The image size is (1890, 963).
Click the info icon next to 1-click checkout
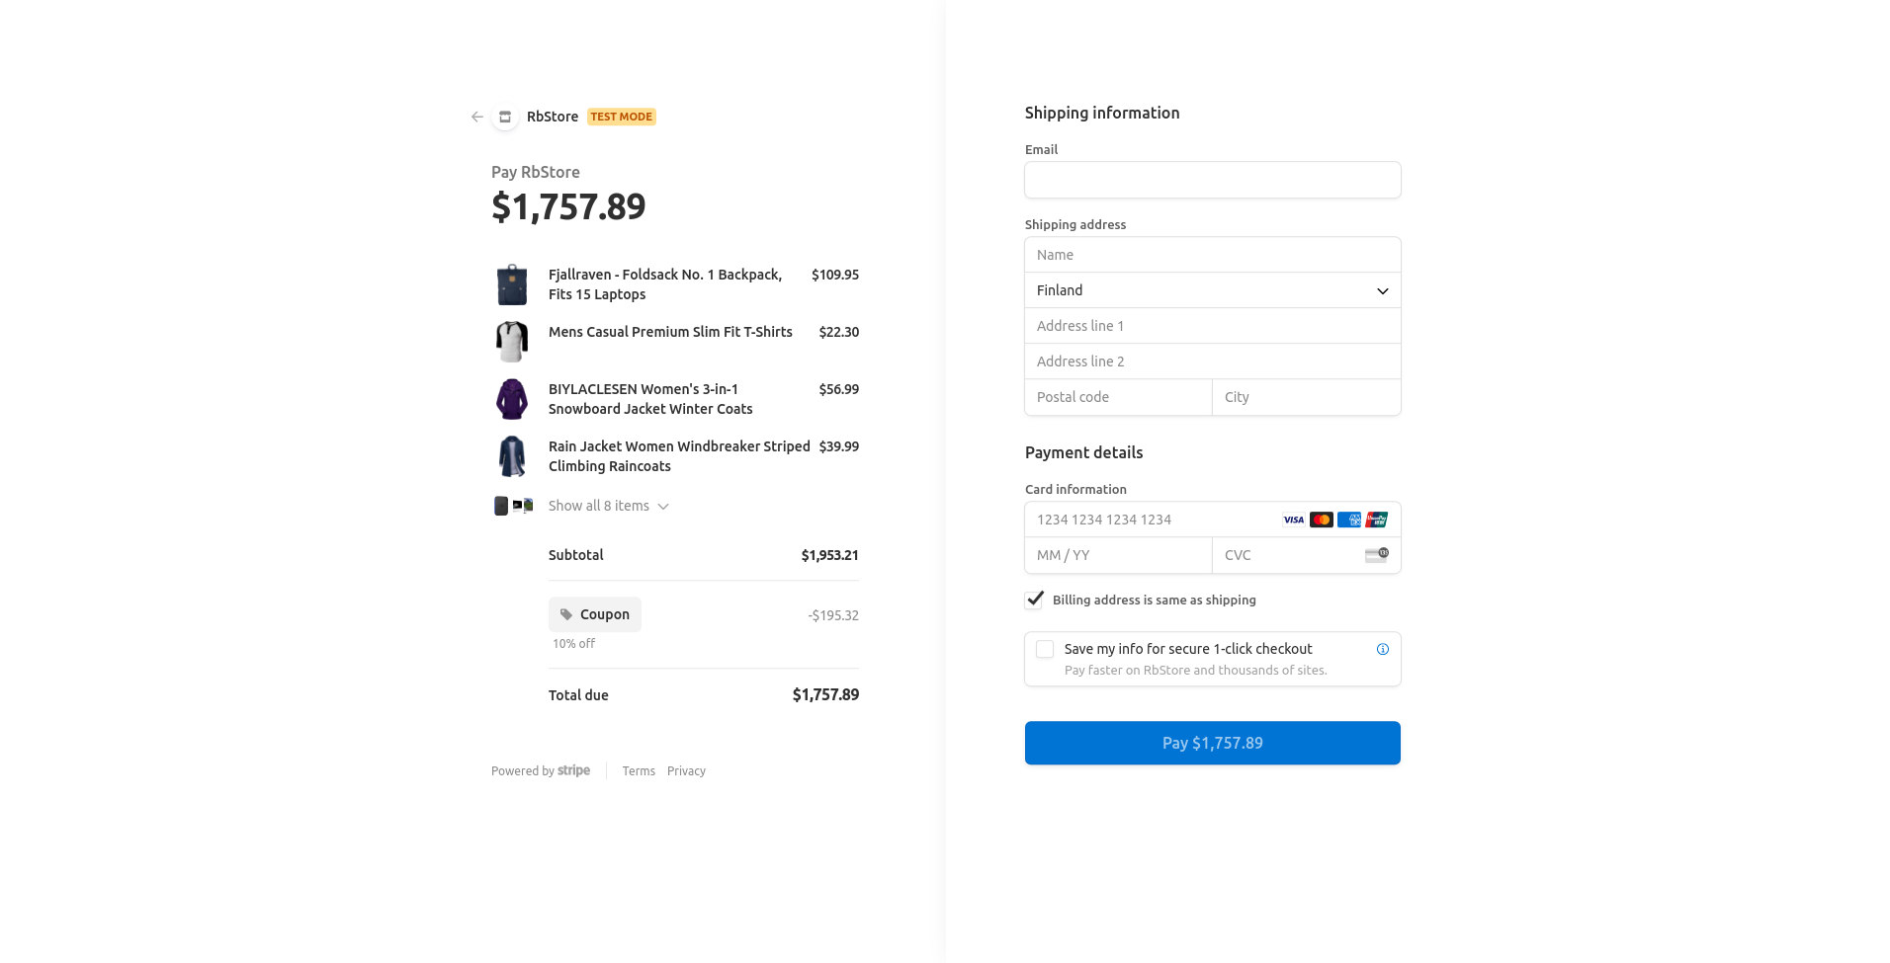click(x=1383, y=649)
